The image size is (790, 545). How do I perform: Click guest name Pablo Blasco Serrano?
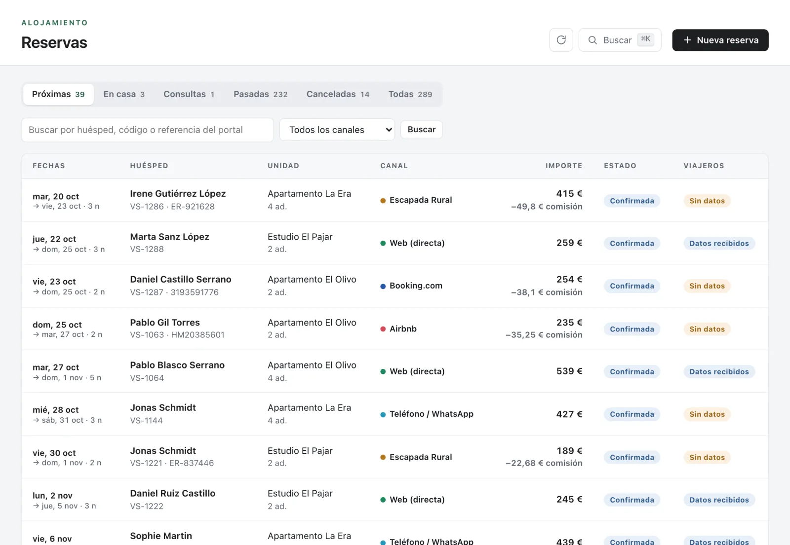click(x=177, y=365)
